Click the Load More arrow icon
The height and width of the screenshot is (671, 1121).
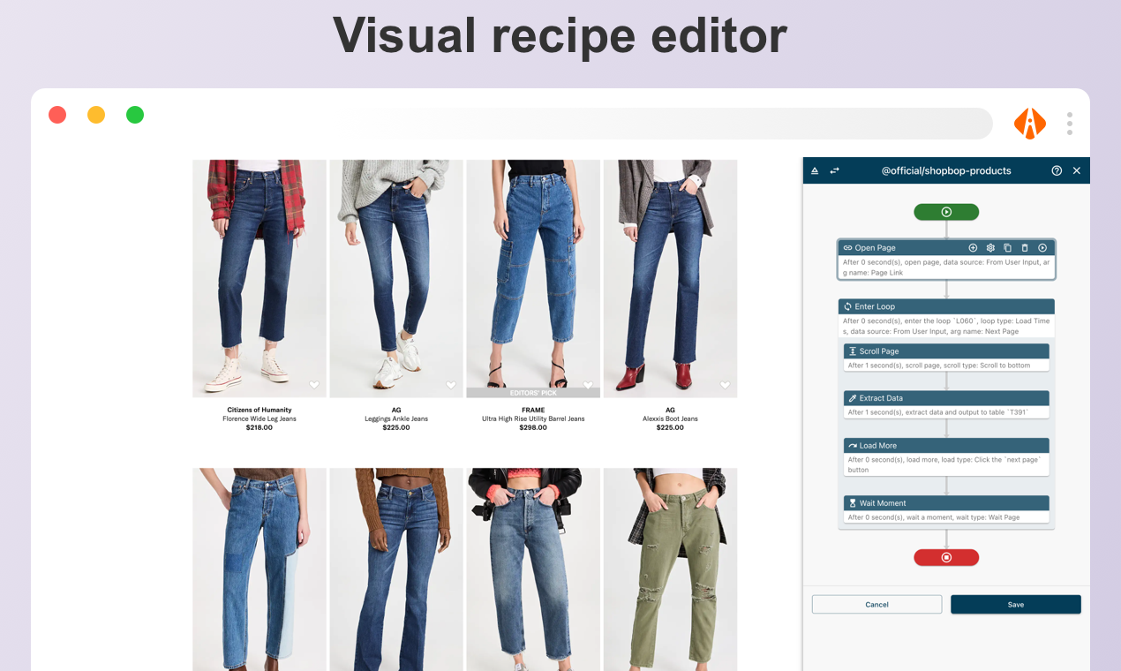tap(853, 446)
